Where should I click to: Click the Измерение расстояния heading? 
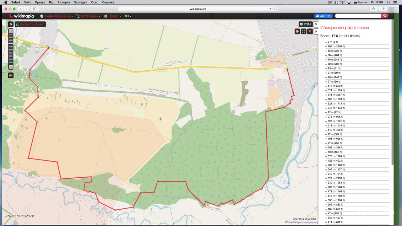345,28
